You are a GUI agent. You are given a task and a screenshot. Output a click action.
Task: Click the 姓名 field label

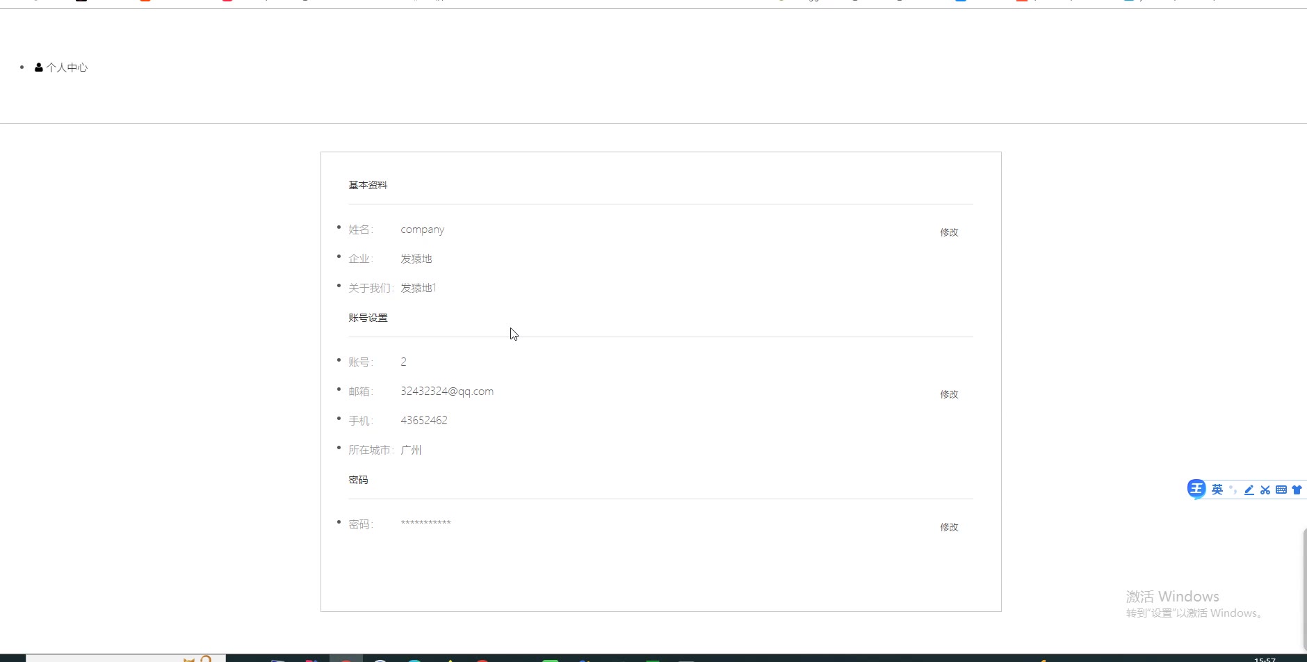361,229
